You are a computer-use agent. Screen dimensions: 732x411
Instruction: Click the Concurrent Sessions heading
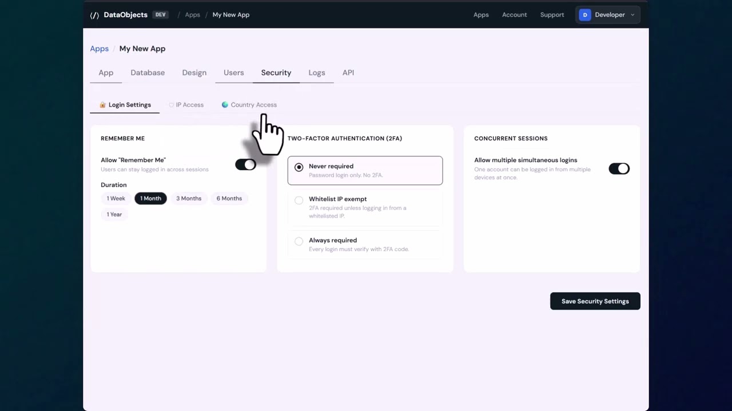pos(511,139)
